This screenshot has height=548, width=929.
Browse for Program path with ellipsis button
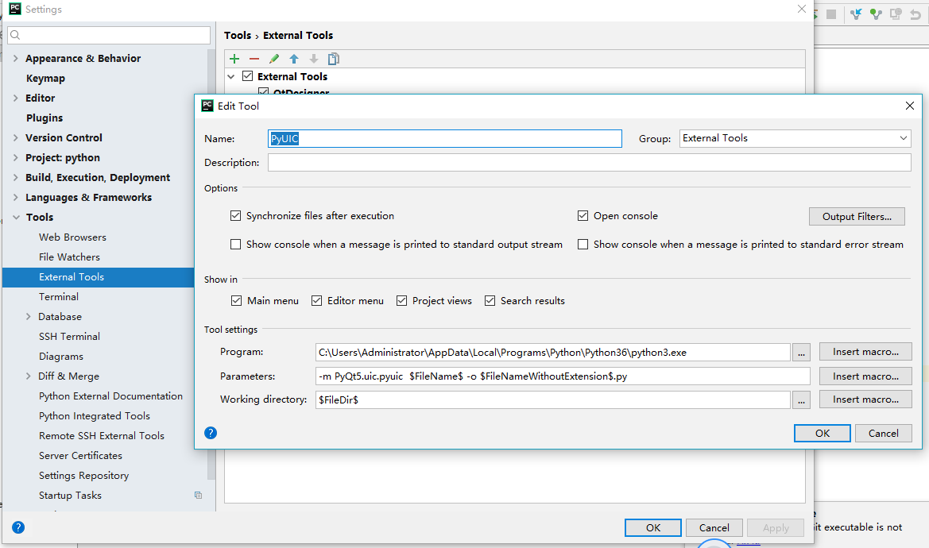[801, 352]
